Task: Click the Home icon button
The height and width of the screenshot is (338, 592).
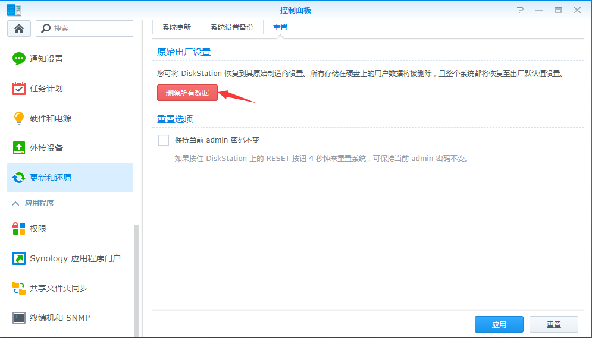Action: [19, 29]
